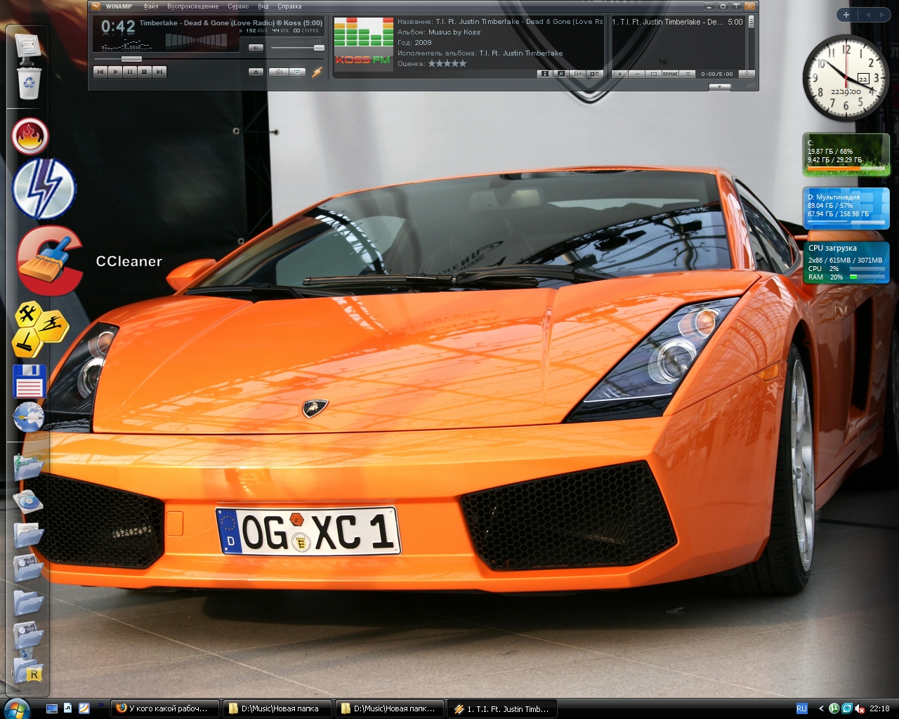Toggle shuffle mode in Winamp
The width and height of the screenshot is (899, 719).
(279, 72)
